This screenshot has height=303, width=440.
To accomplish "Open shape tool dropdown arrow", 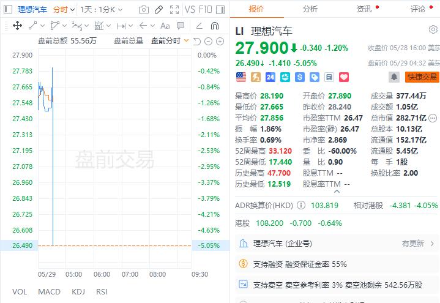I will tap(64, 26).
